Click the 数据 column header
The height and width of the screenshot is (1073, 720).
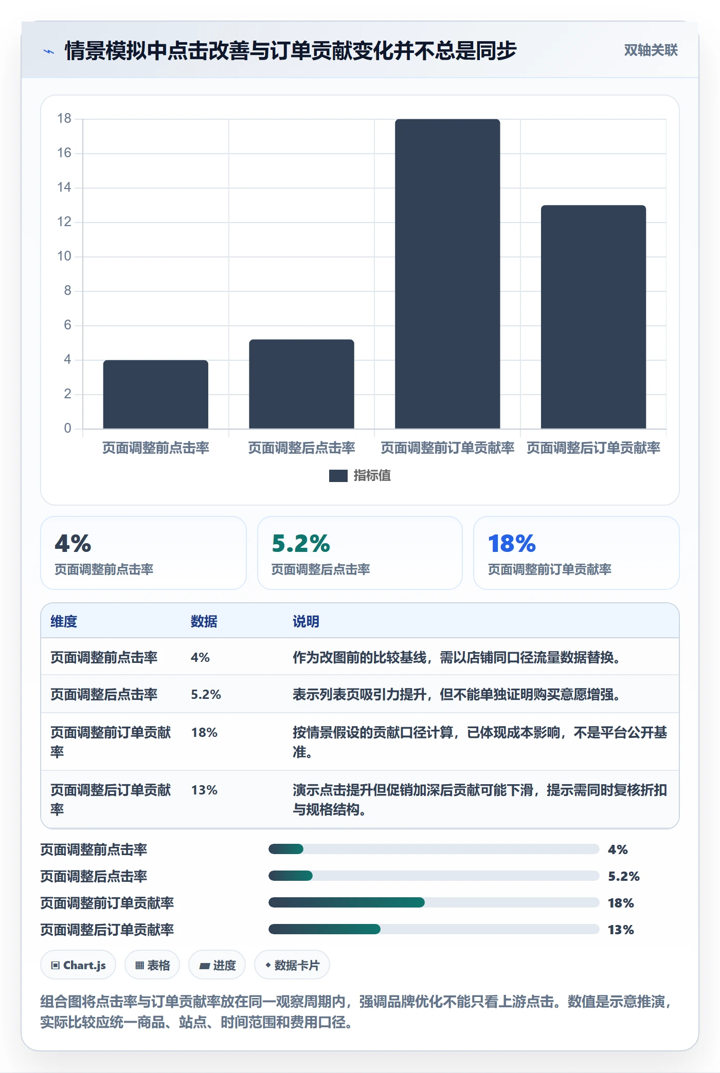(204, 621)
